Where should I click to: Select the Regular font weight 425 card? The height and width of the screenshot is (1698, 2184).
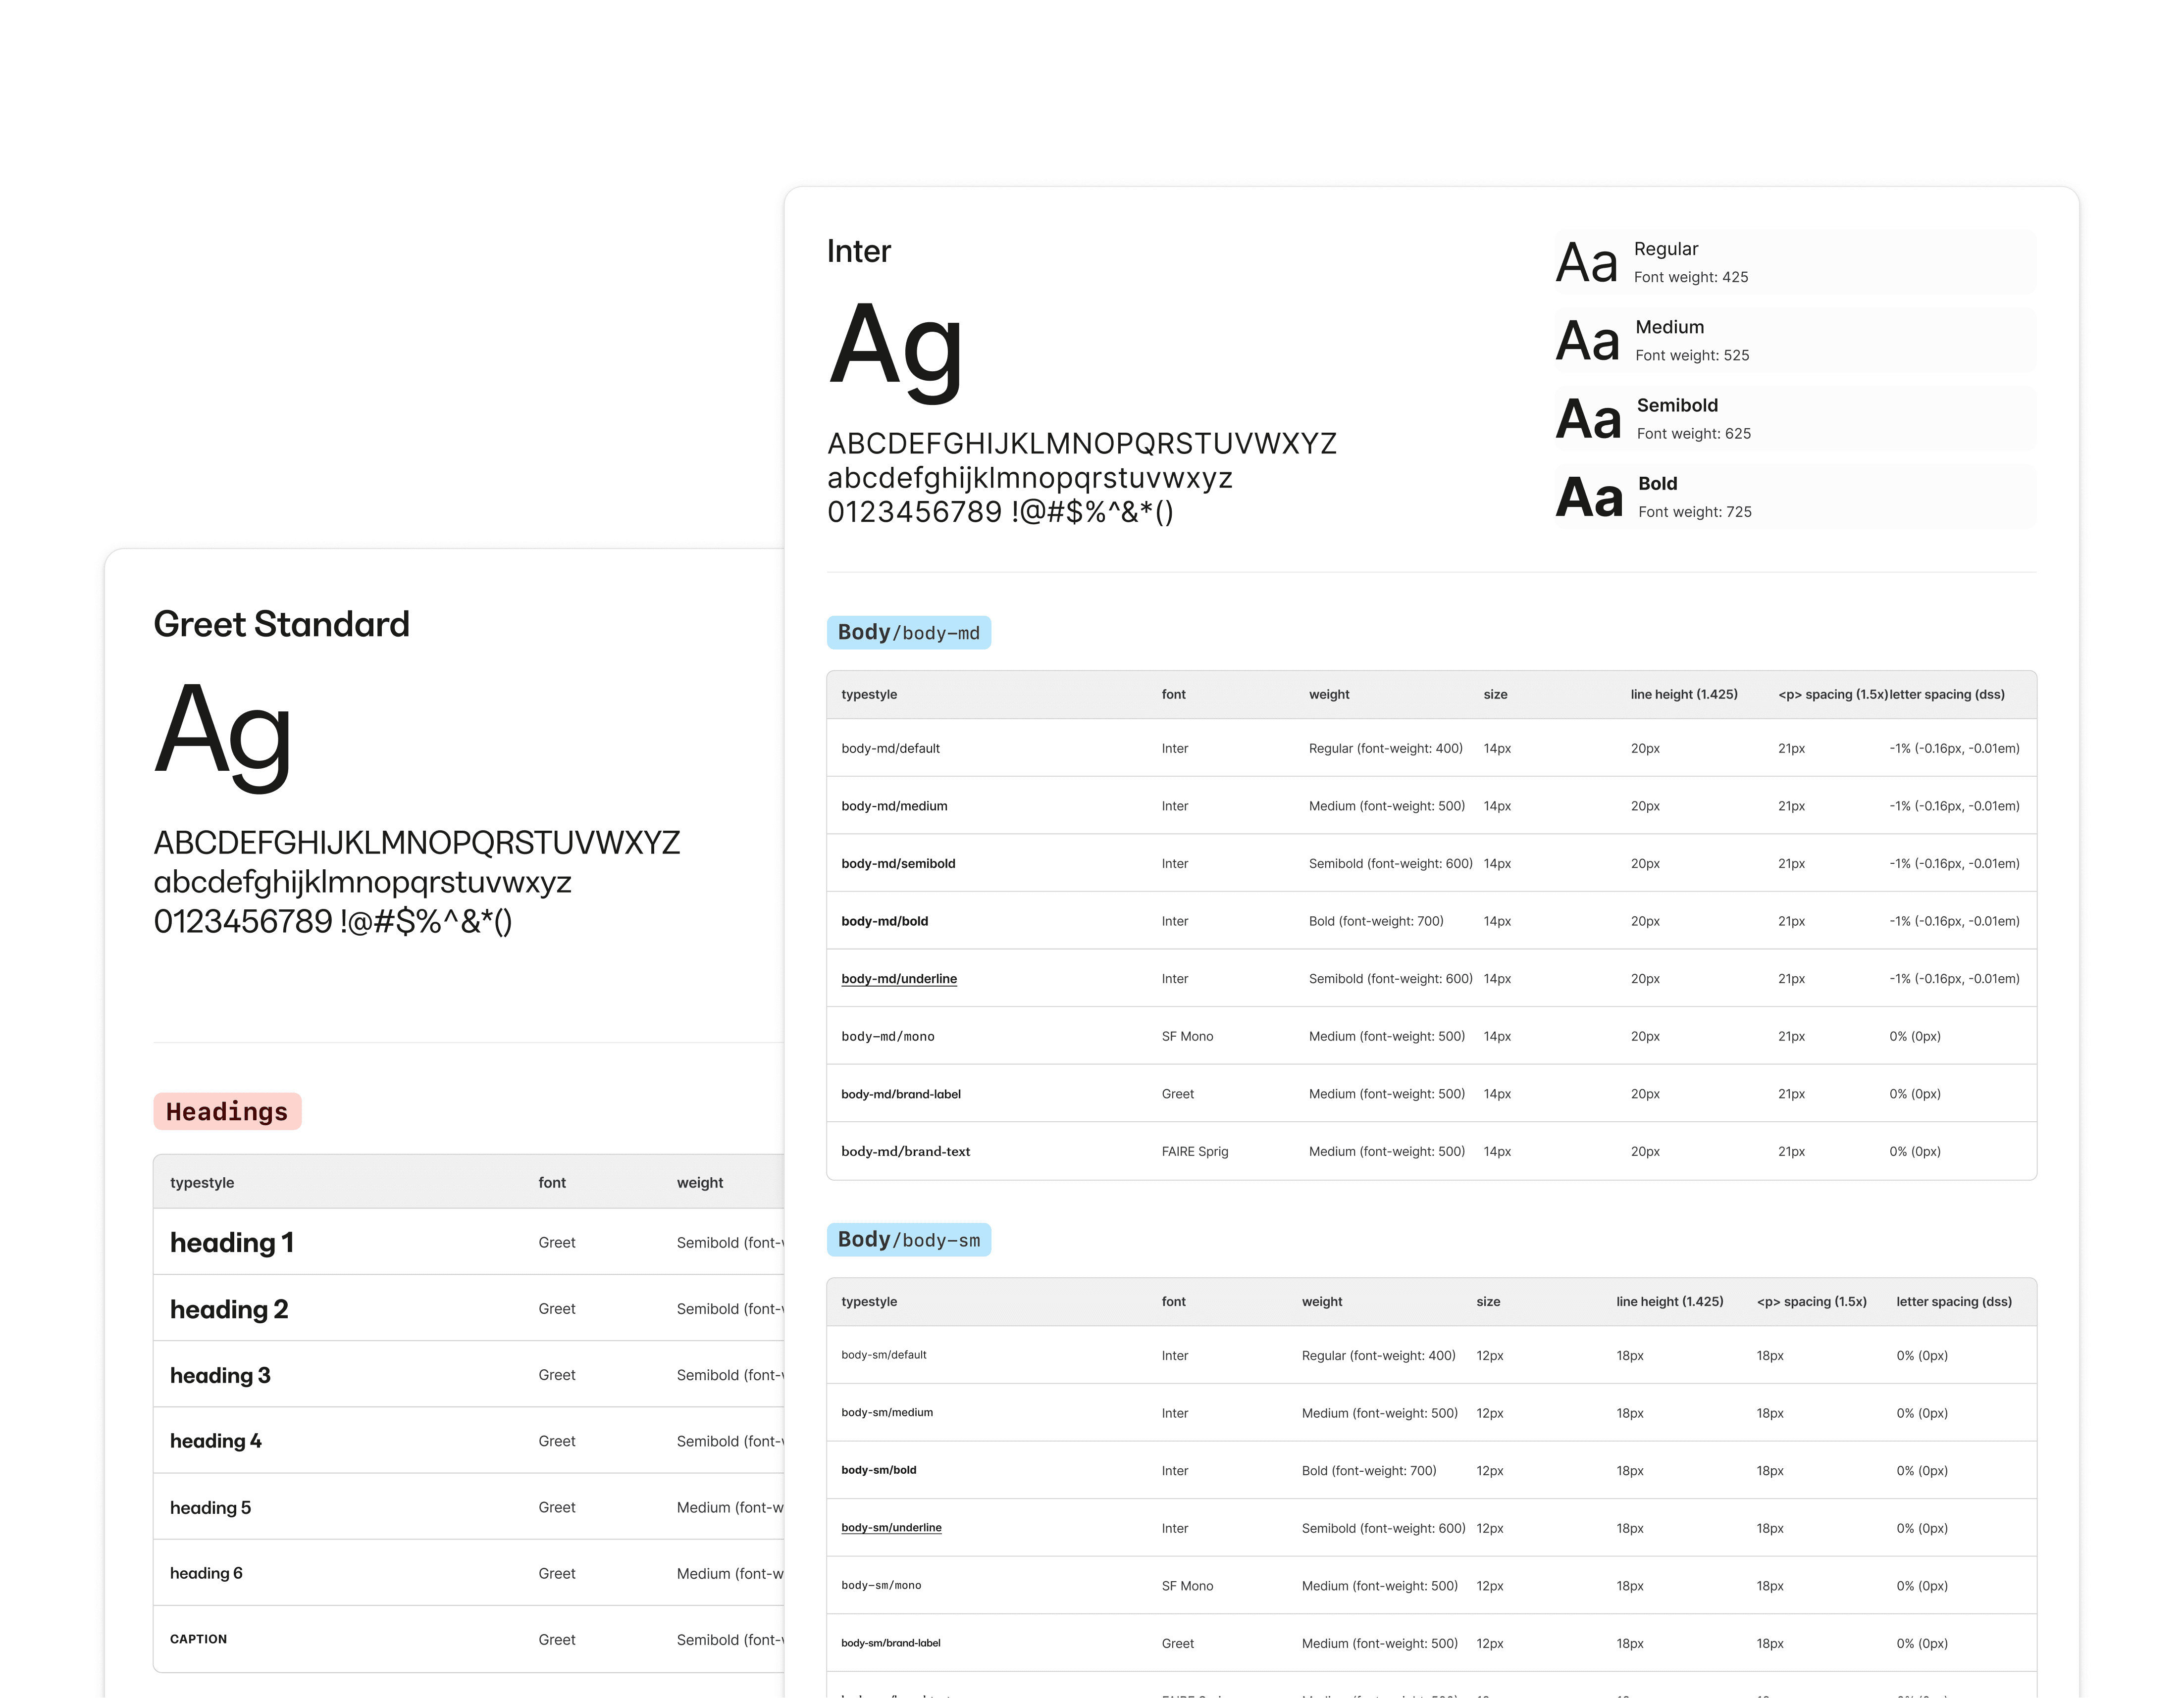1795,262
